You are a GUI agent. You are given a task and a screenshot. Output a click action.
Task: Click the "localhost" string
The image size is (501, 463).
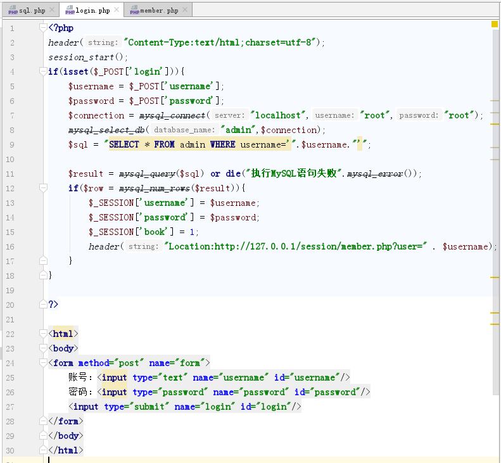coord(278,115)
